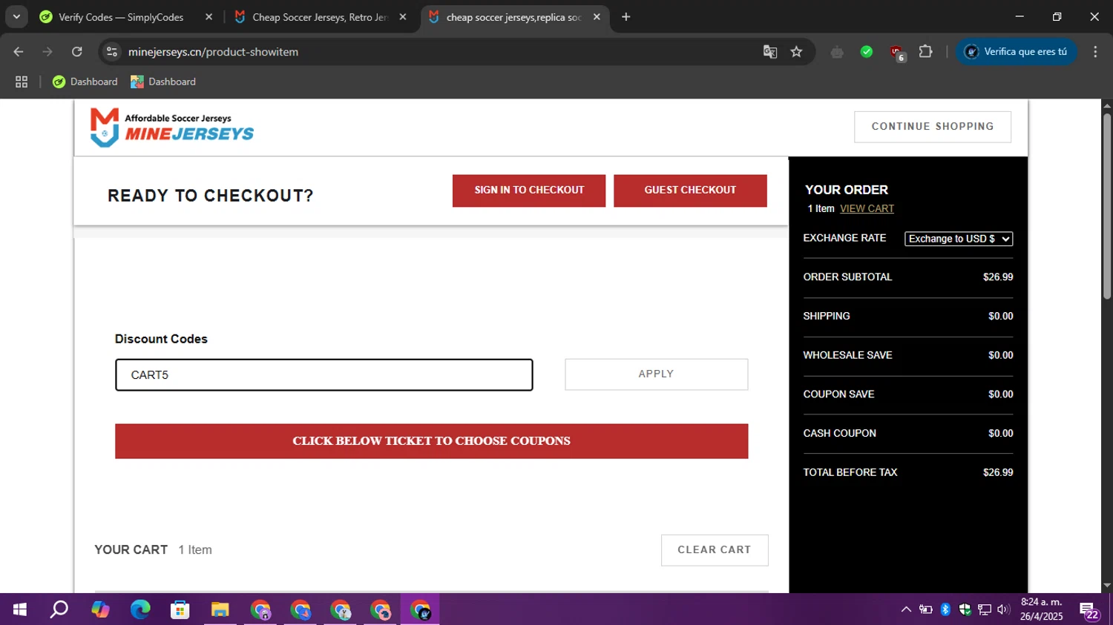Click the MineJerseys logo

(171, 128)
